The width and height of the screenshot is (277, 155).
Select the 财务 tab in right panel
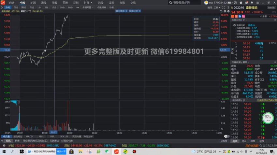coord(253,141)
